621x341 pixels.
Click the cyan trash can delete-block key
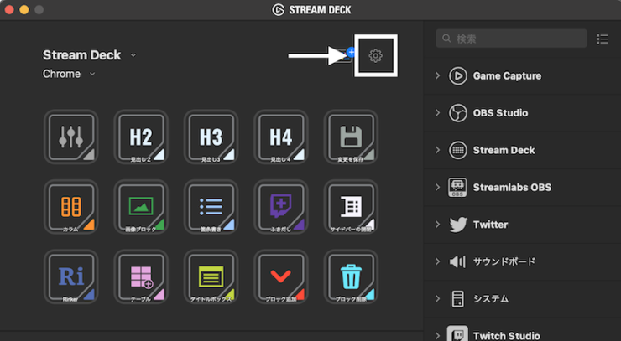point(351,277)
